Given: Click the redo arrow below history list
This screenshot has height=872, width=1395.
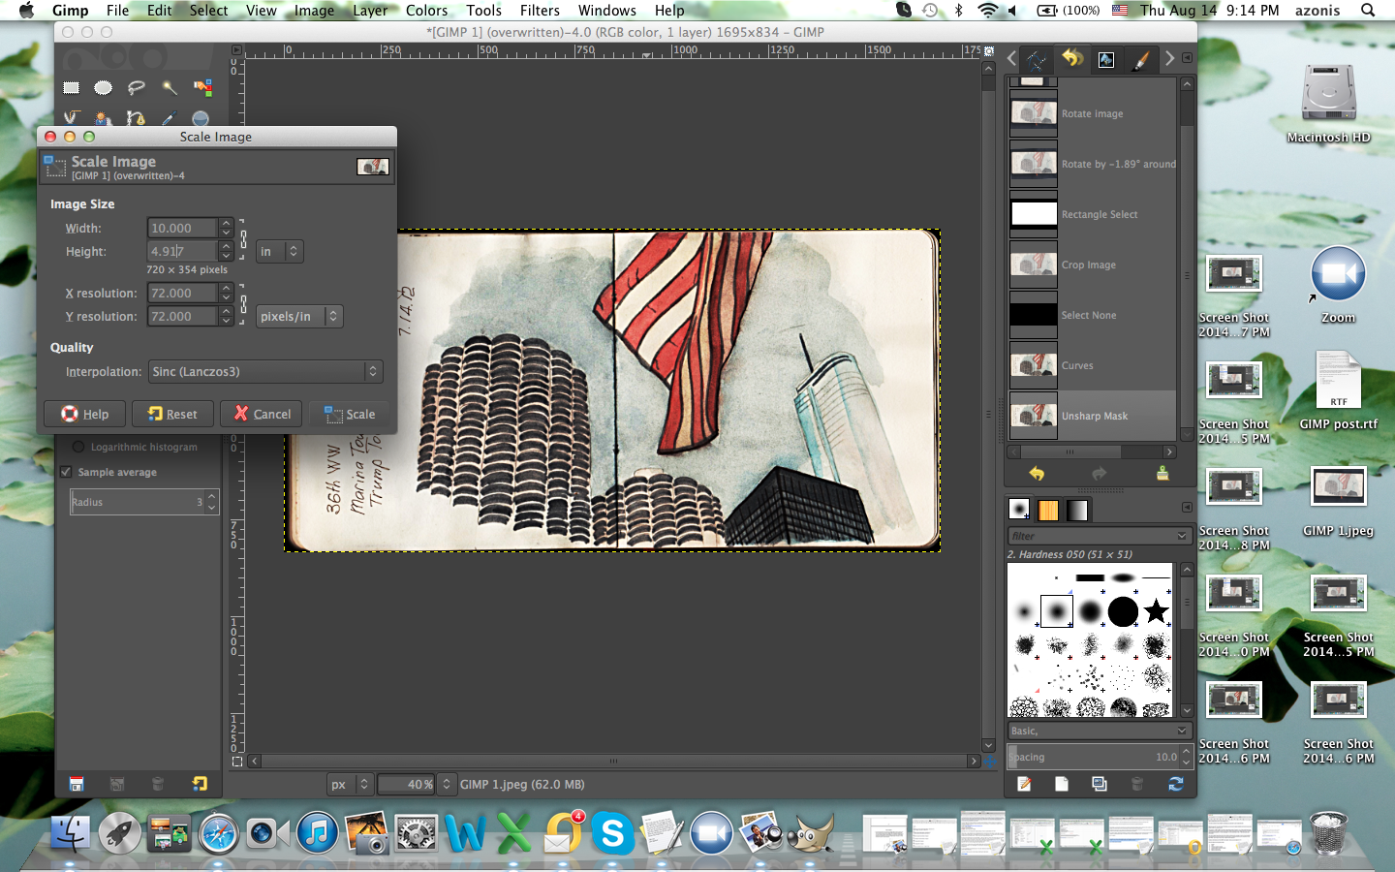Looking at the screenshot, I should click(1099, 474).
